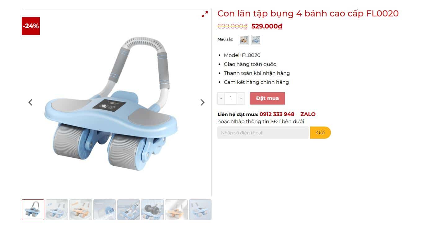Select seventh thumbnail with orange roller

(x=176, y=210)
